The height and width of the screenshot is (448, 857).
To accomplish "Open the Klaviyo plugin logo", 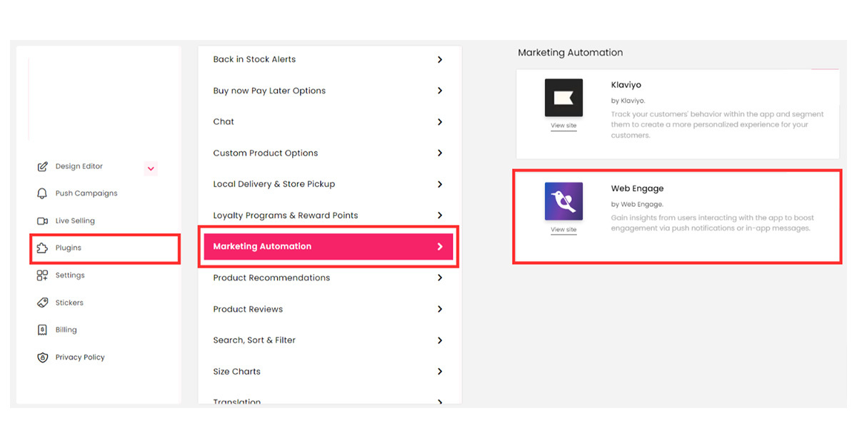I will coord(563,98).
